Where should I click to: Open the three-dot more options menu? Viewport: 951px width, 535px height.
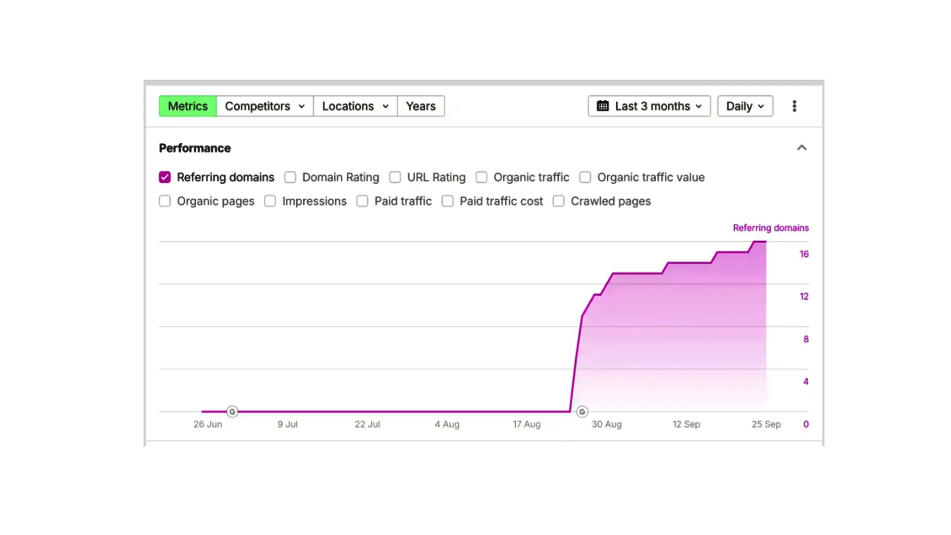click(x=794, y=106)
